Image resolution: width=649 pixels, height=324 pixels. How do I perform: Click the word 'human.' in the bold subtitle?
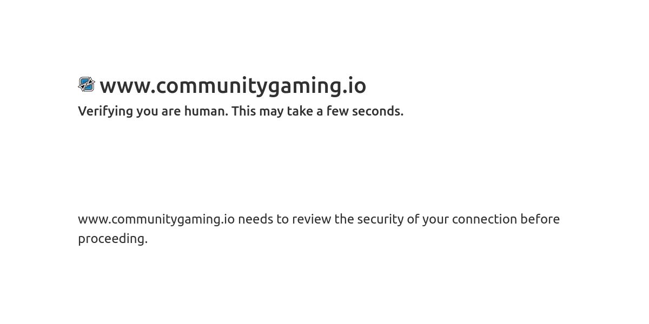tap(206, 111)
